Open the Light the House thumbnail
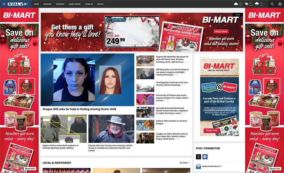The width and height of the screenshot is (284, 173). tap(145, 112)
